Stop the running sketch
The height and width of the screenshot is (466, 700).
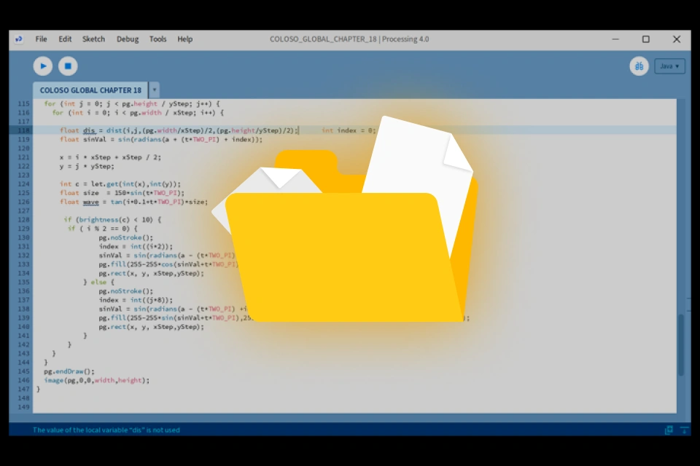point(68,66)
